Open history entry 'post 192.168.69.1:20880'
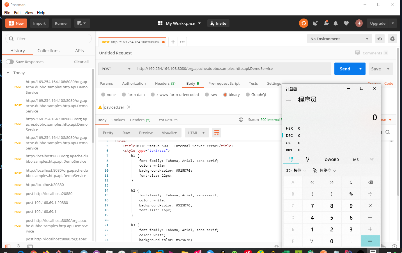The image size is (402, 253). 47,203
